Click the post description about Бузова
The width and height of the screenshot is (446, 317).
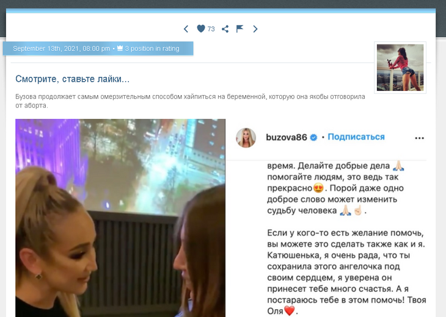pyautogui.click(x=189, y=101)
